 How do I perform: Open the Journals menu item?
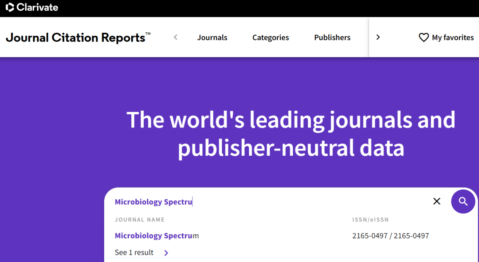212,37
